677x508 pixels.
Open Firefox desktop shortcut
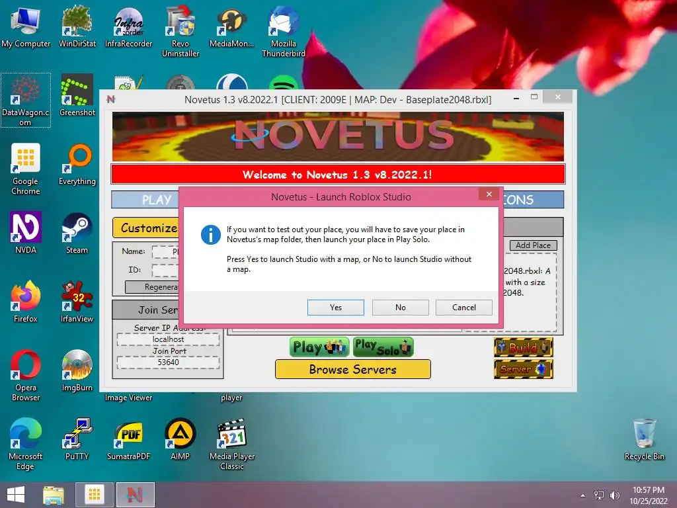pos(26,302)
